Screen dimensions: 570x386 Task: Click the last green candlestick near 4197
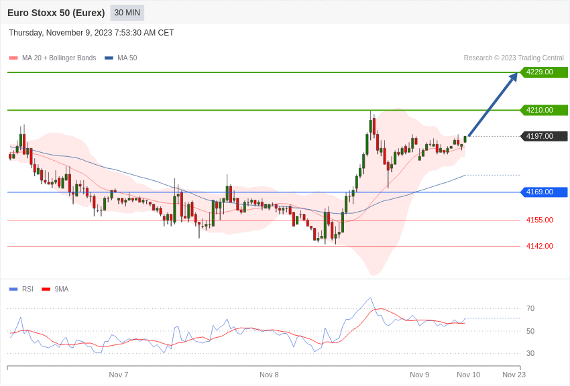click(x=465, y=139)
